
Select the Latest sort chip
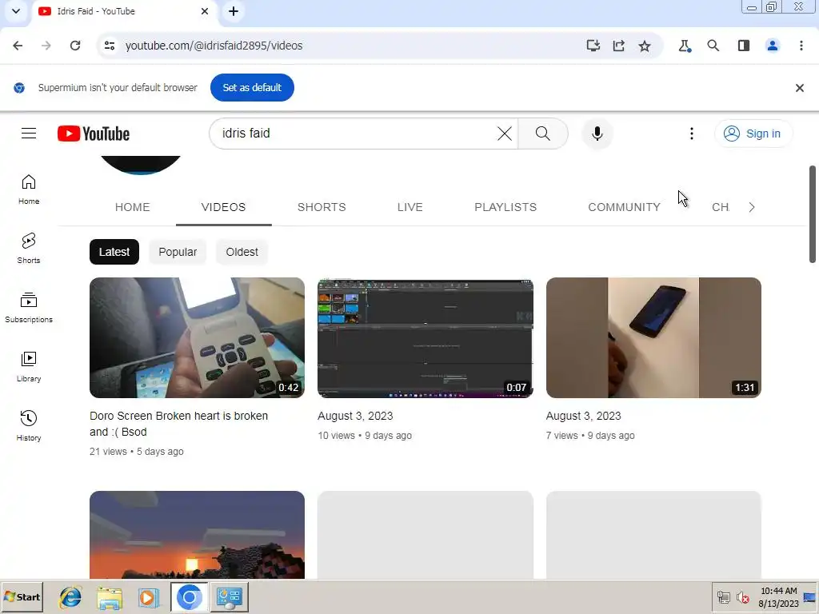114,252
